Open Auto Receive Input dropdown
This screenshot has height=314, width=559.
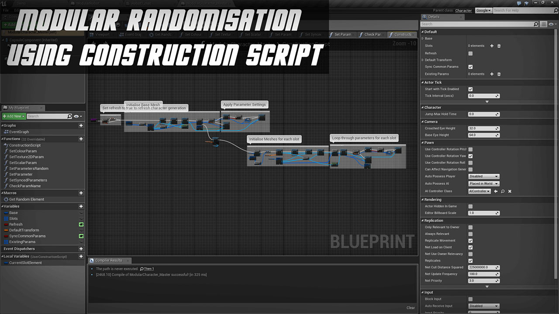(x=483, y=306)
